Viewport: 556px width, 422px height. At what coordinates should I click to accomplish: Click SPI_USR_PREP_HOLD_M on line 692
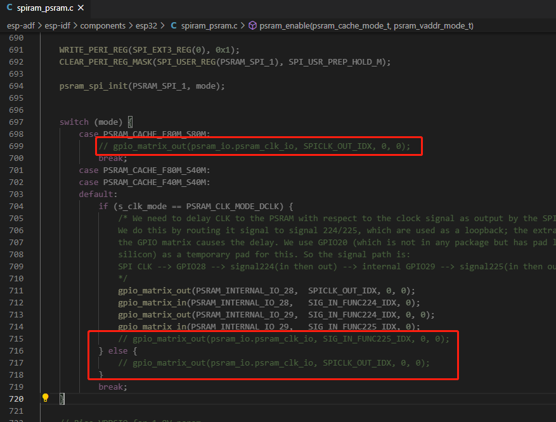tap(335, 62)
